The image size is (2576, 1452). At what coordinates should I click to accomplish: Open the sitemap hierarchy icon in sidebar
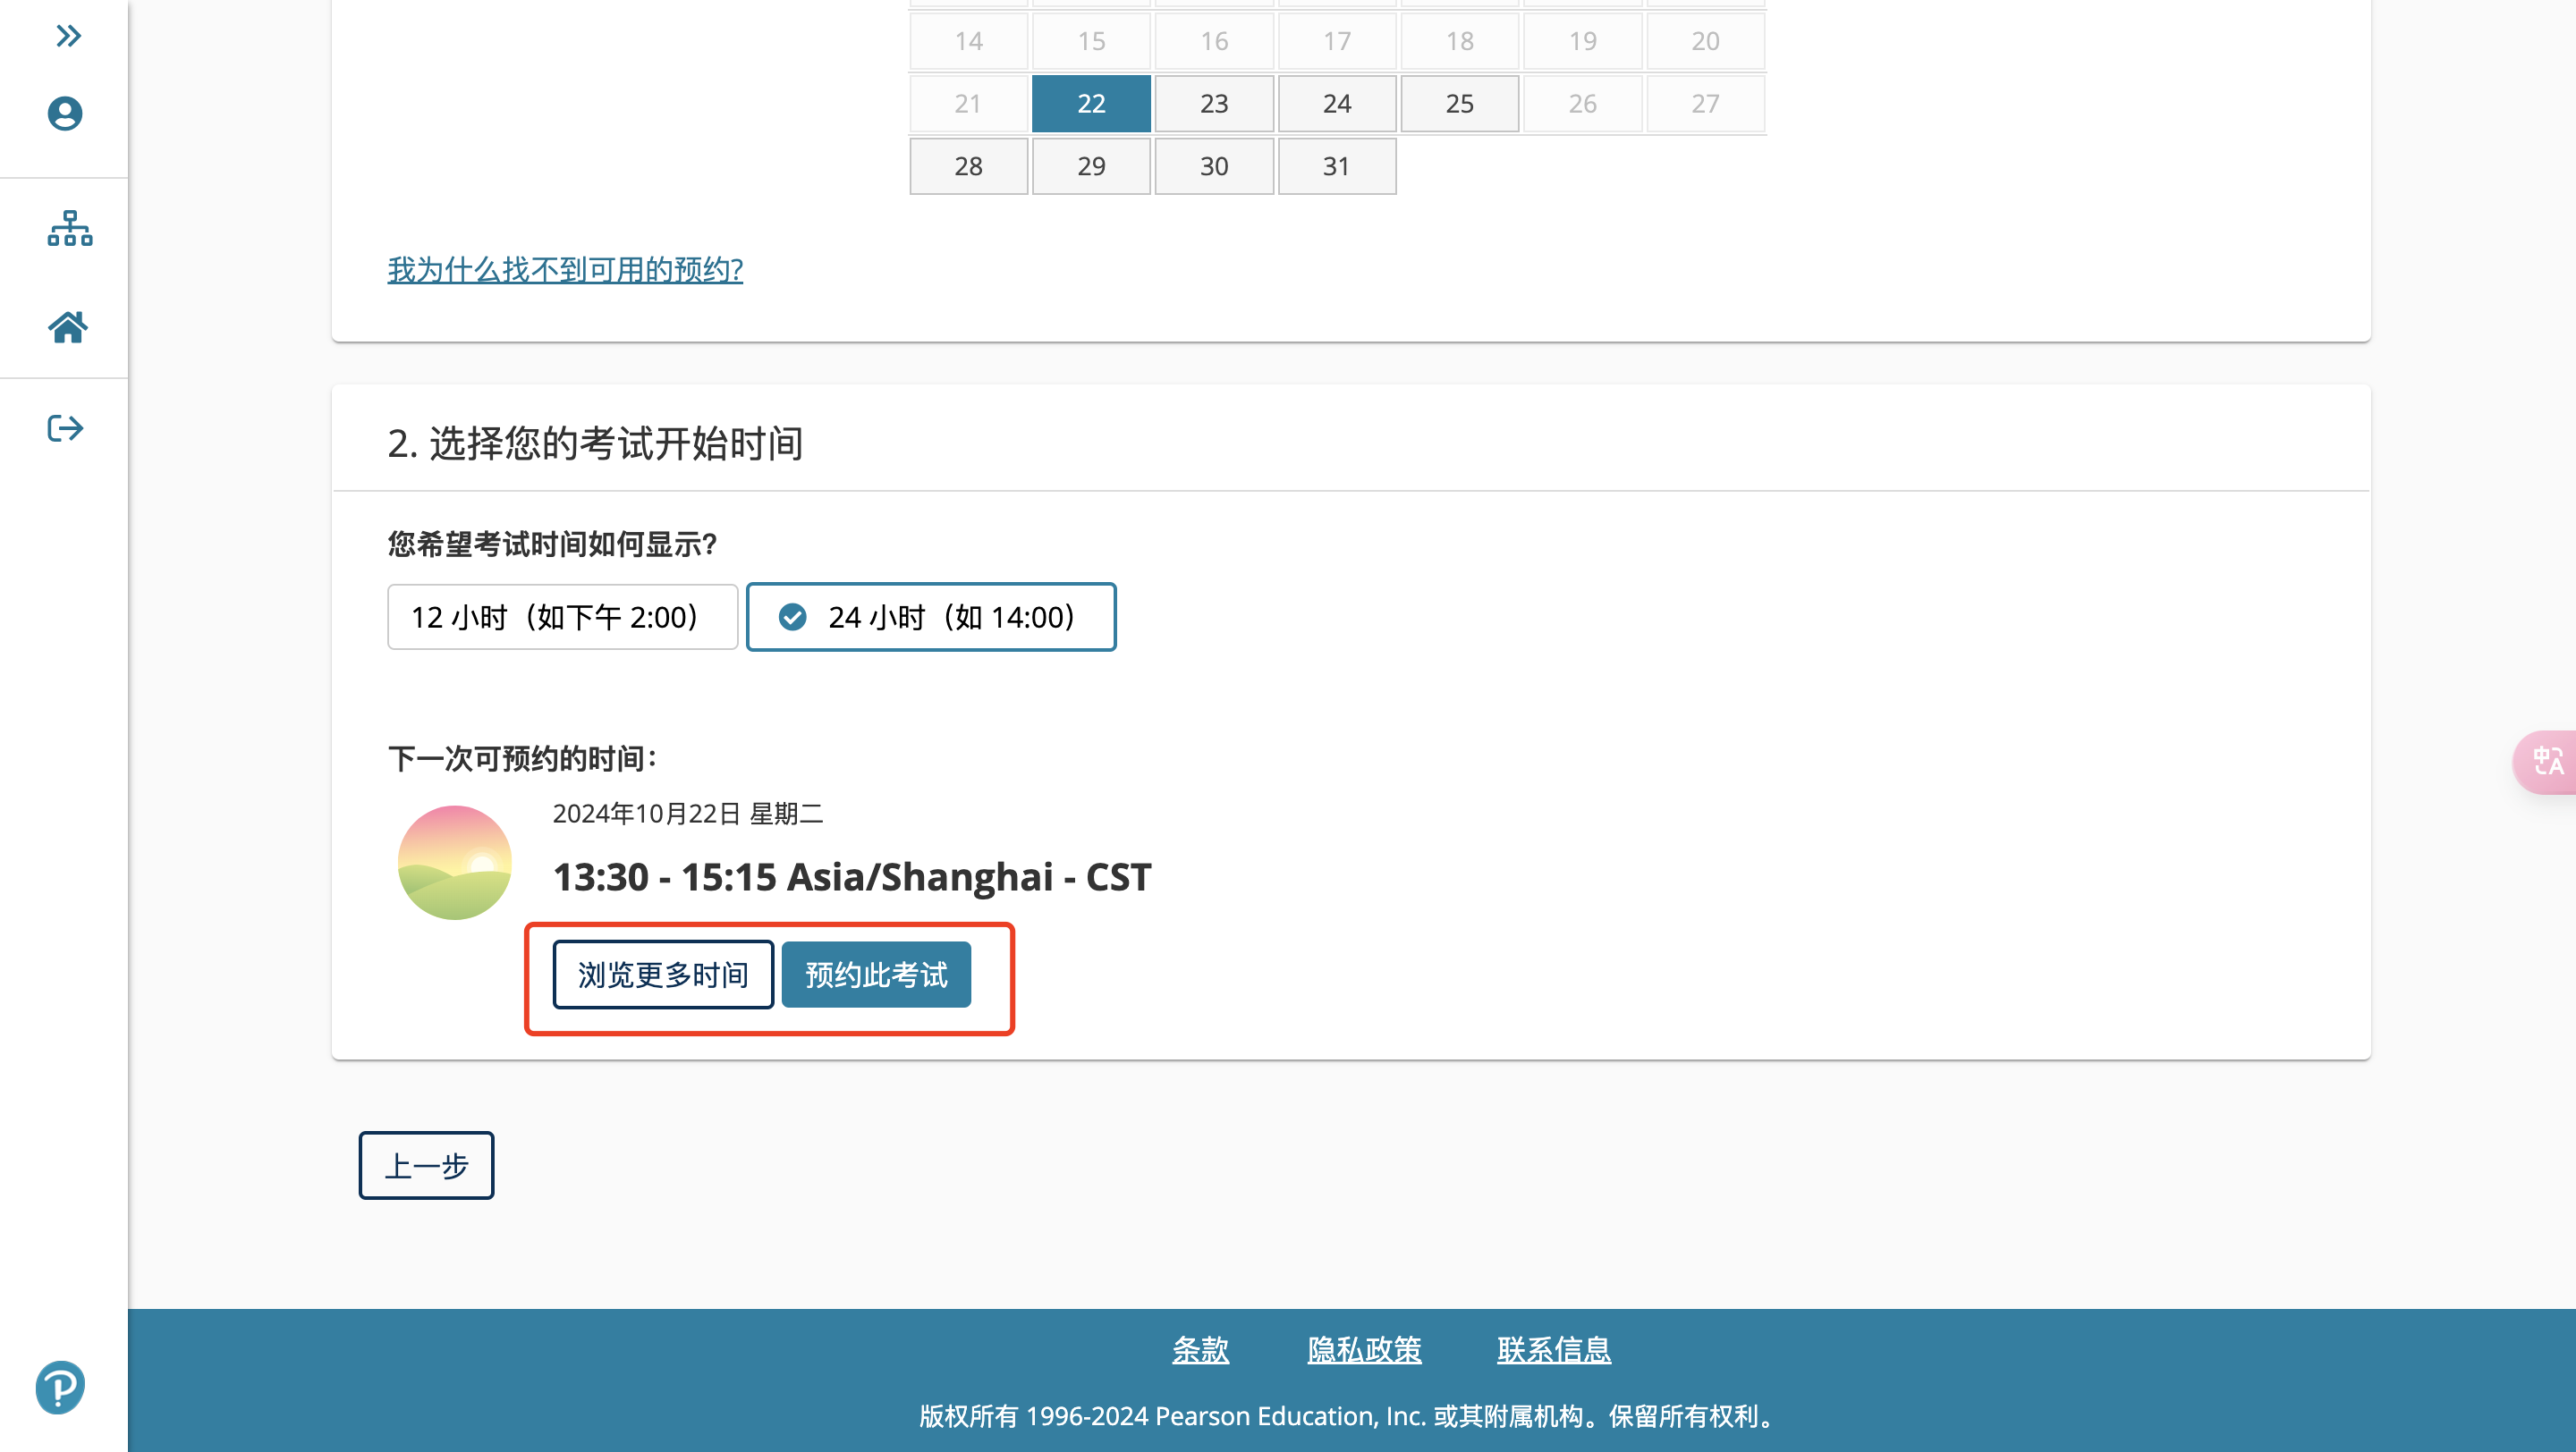[x=69, y=229]
